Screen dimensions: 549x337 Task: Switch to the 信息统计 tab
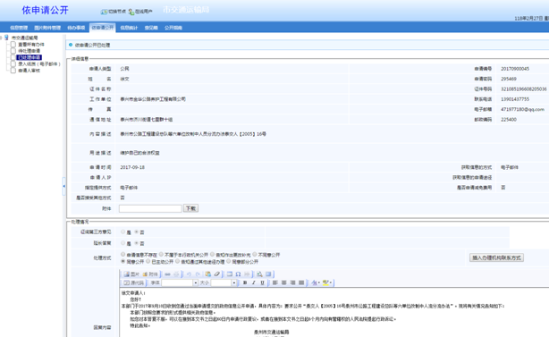pyautogui.click(x=129, y=28)
